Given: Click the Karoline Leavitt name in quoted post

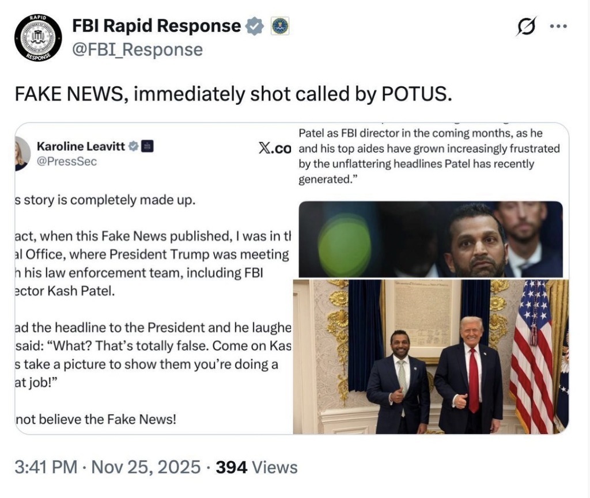Looking at the screenshot, I should tap(81, 147).
